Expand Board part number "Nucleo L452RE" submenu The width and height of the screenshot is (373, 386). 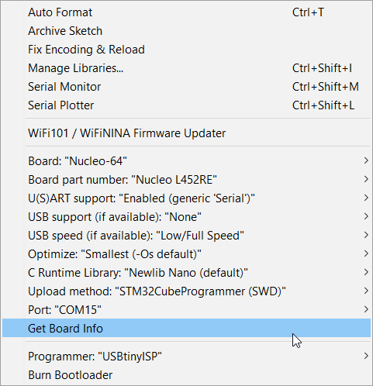point(186,180)
